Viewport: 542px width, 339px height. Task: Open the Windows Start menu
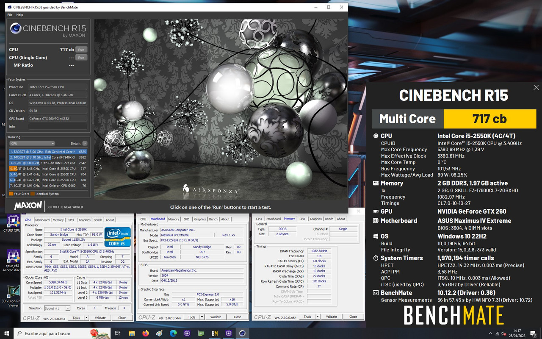(x=7, y=333)
